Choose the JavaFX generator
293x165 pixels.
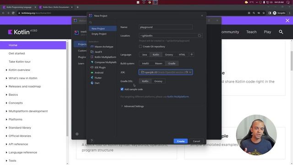click(x=97, y=52)
